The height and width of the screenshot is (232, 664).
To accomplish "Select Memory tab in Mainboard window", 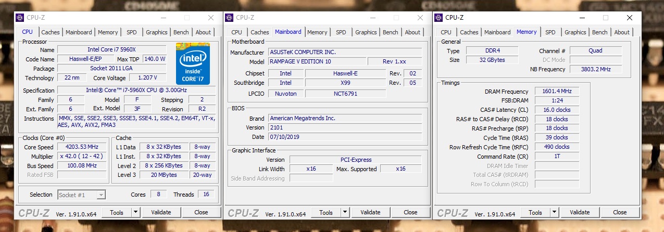I will coord(317,32).
